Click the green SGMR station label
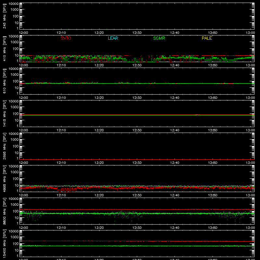 pyautogui.click(x=159, y=38)
